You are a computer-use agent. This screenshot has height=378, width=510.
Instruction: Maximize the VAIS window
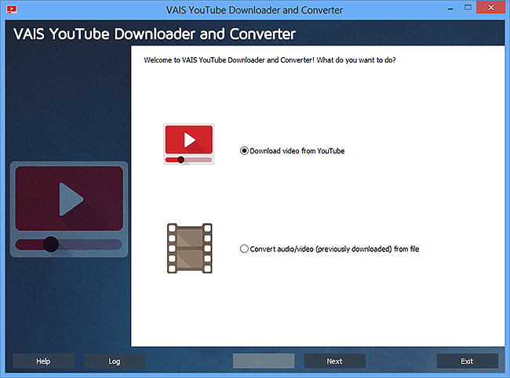coord(468,8)
